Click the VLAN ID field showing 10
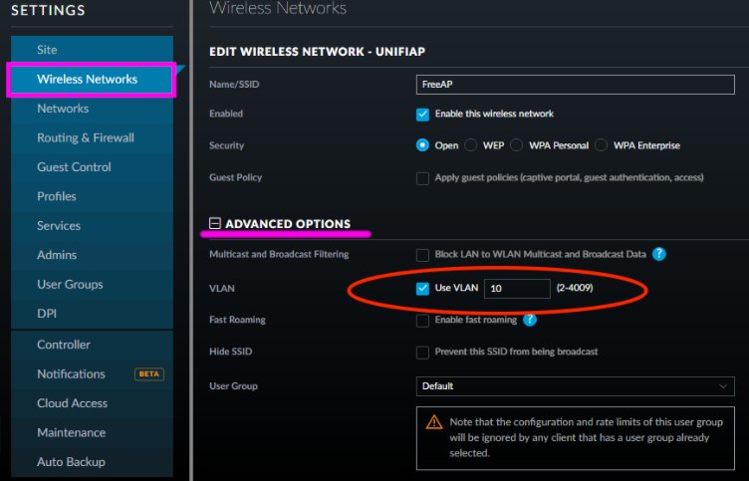 point(517,289)
